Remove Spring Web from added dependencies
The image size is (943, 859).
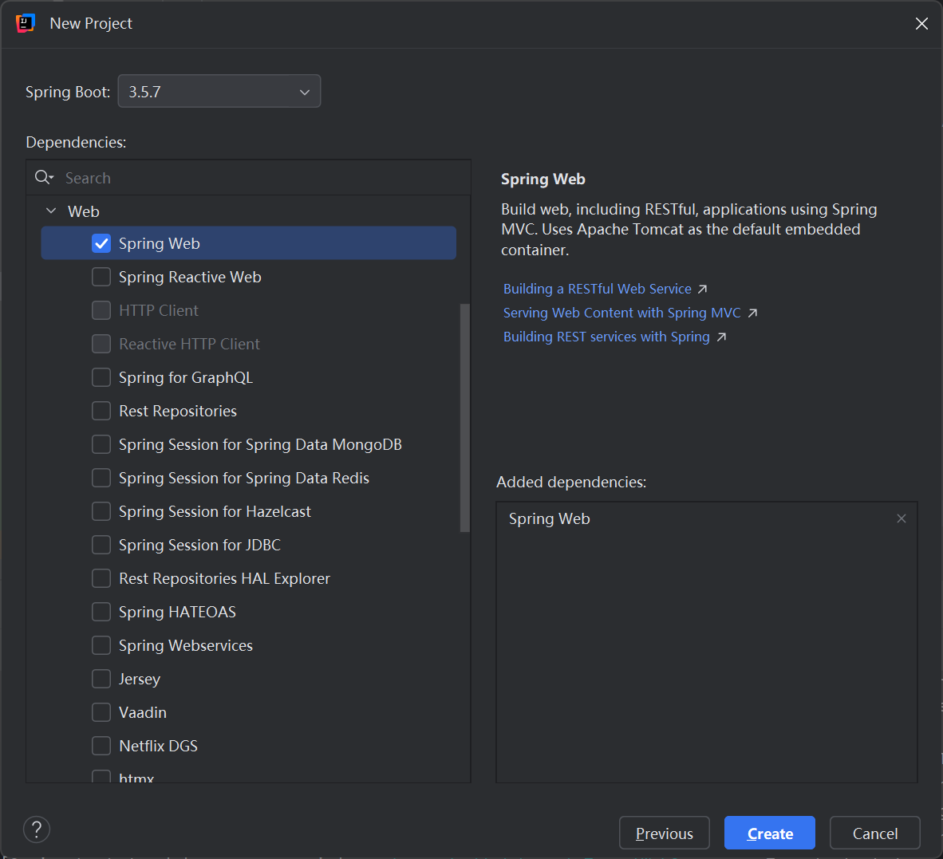(x=901, y=518)
